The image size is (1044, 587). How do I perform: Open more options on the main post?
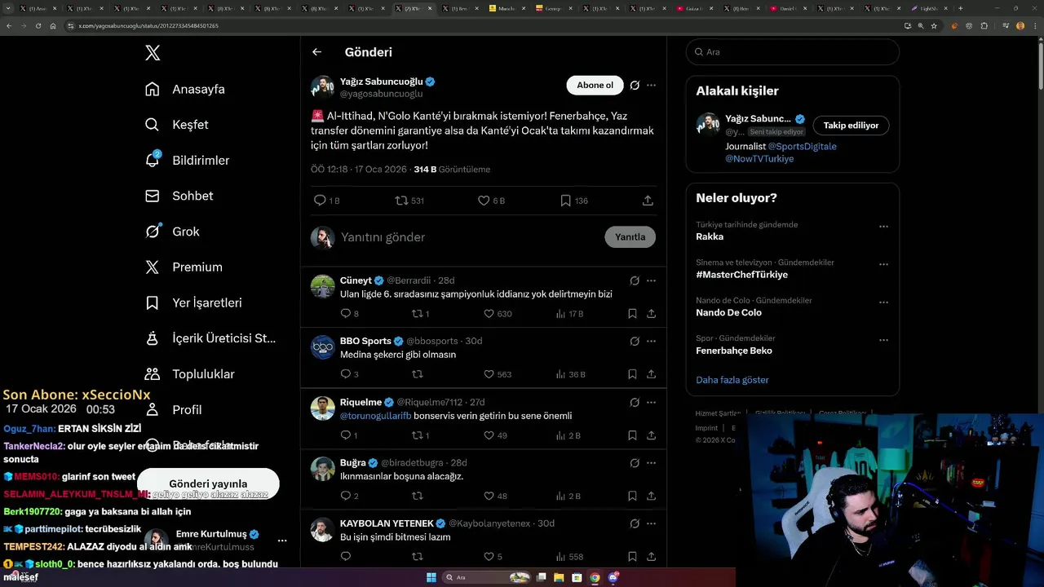click(651, 85)
